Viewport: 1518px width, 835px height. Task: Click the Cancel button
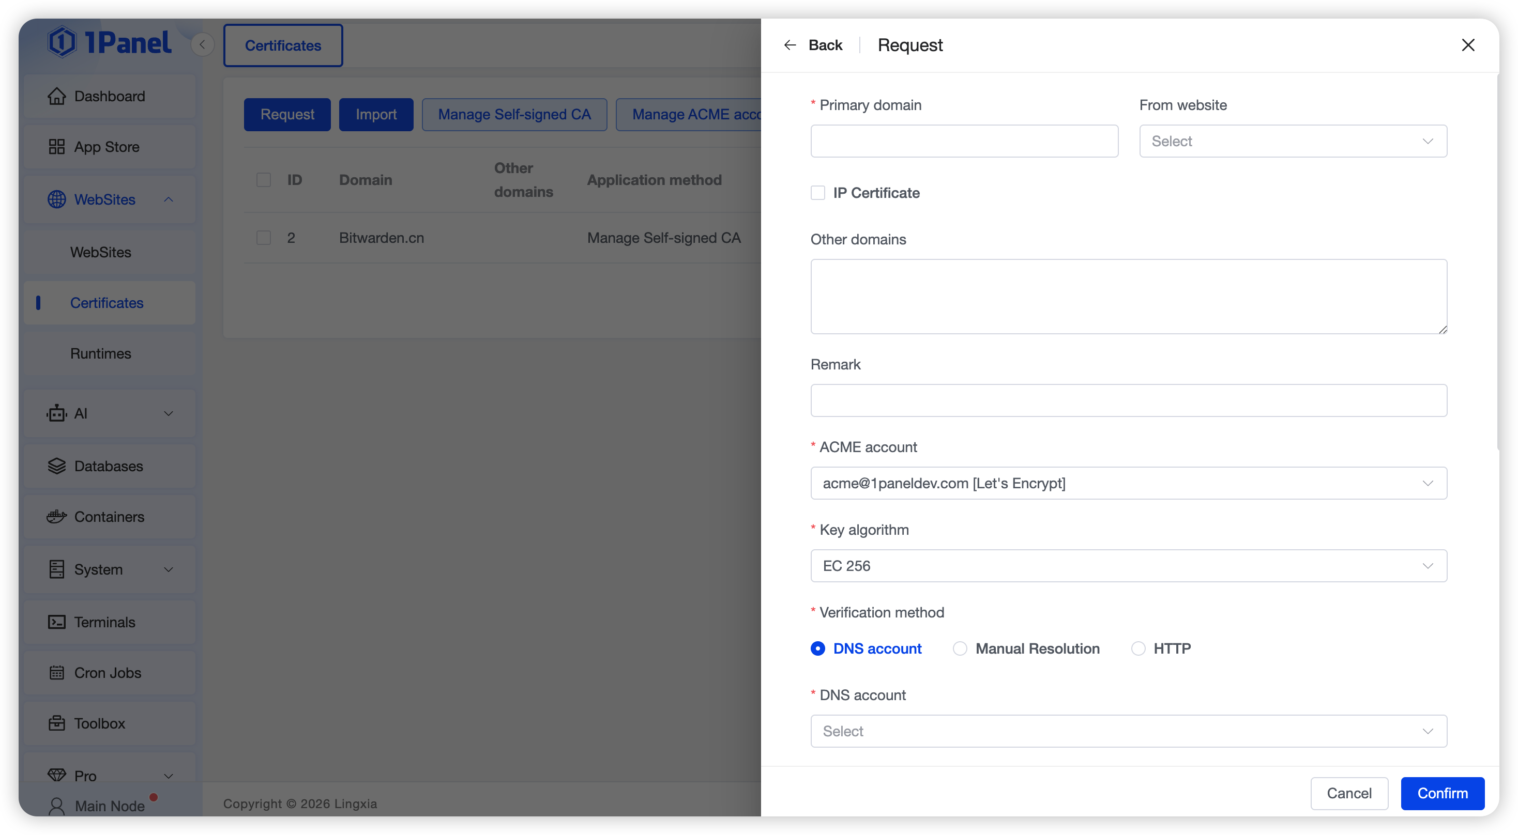(x=1348, y=793)
